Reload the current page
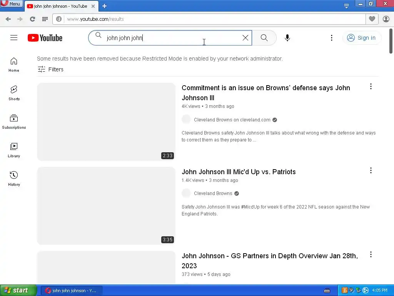This screenshot has width=394, height=296. (32, 19)
